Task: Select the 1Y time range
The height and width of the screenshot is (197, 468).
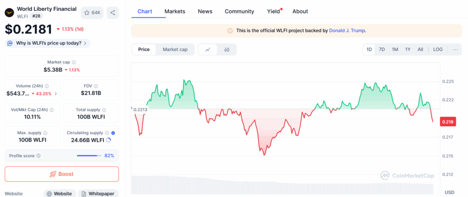Action: point(408,50)
